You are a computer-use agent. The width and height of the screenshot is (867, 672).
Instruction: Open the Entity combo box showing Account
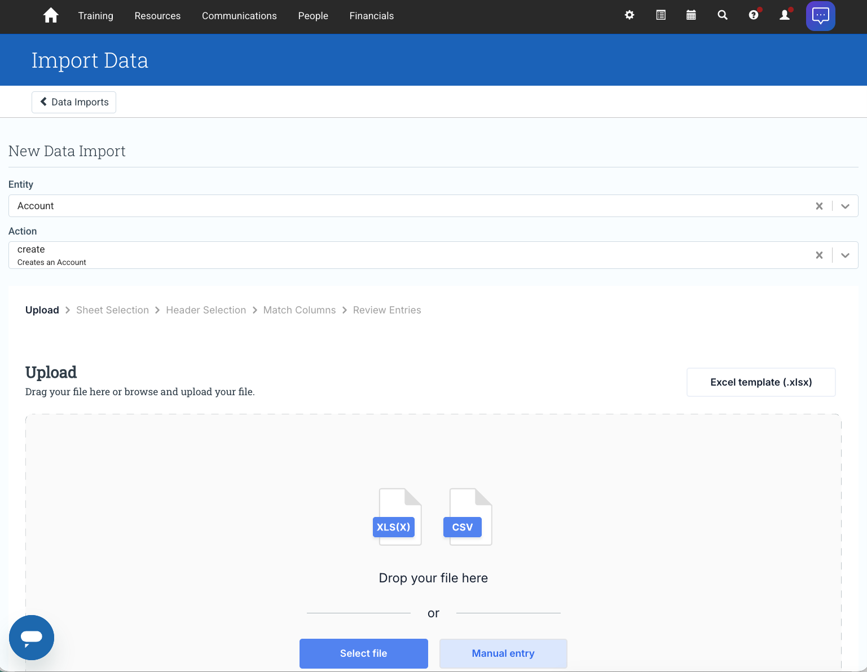(x=433, y=206)
